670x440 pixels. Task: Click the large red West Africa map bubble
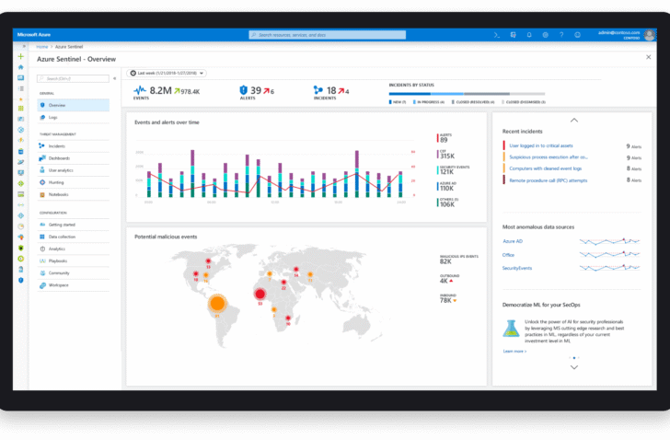pos(260,294)
